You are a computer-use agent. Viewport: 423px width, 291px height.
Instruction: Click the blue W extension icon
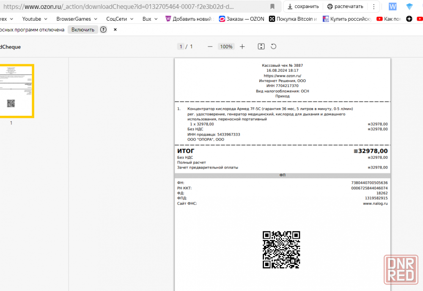tap(393, 6)
